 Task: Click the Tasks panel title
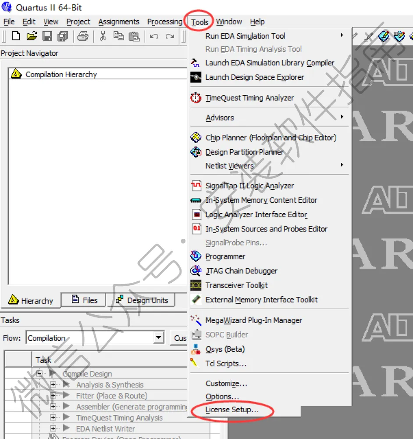[x=10, y=320]
